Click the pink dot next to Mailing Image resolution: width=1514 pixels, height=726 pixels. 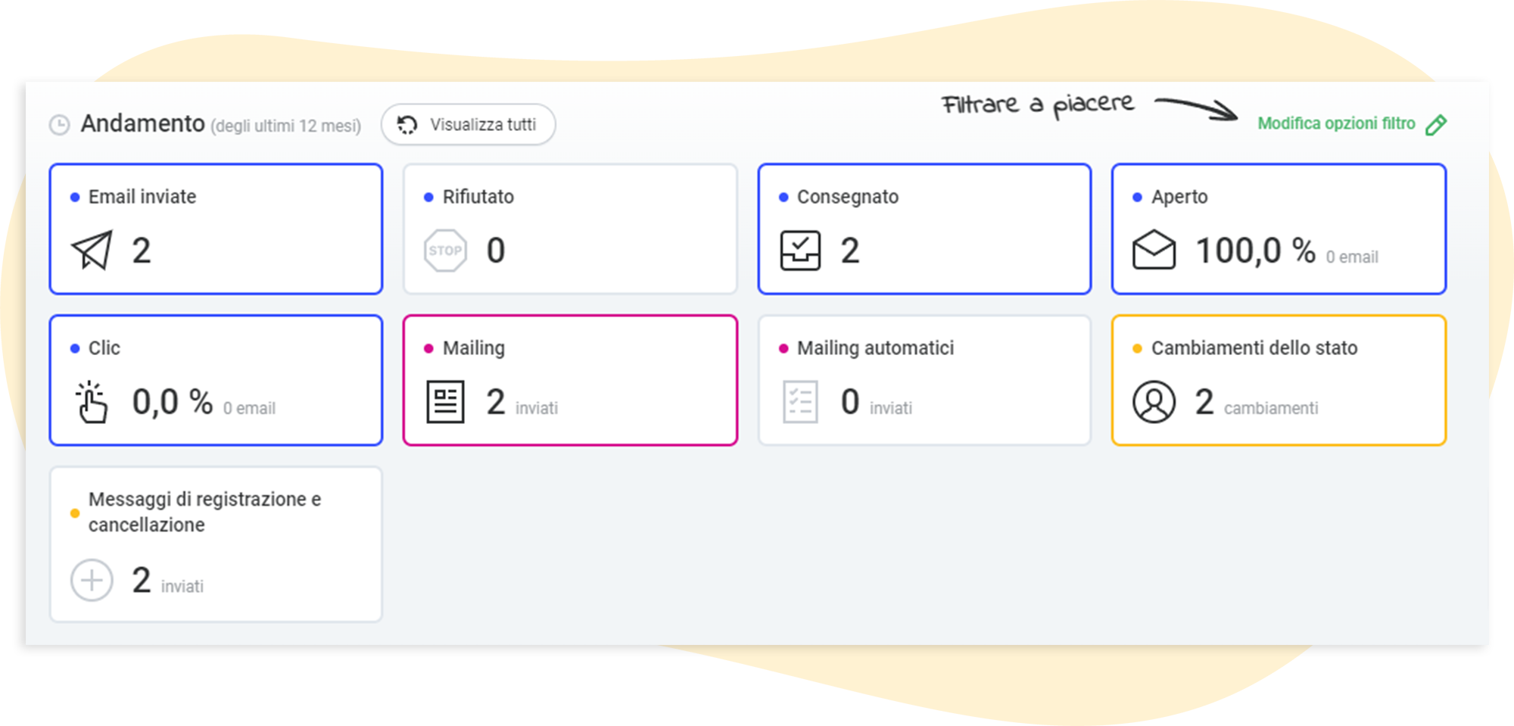(428, 349)
